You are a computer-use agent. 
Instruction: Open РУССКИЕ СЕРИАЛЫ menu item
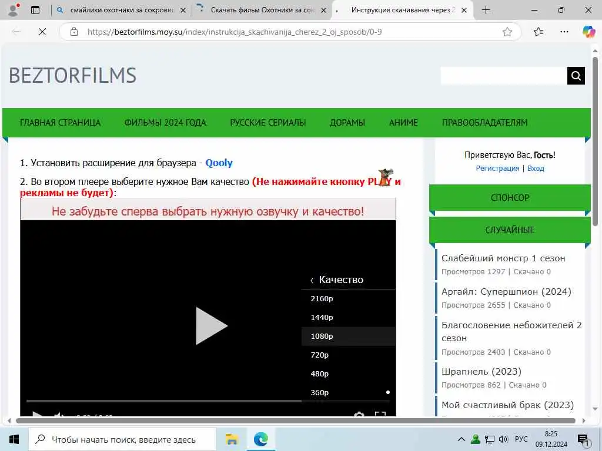268,123
